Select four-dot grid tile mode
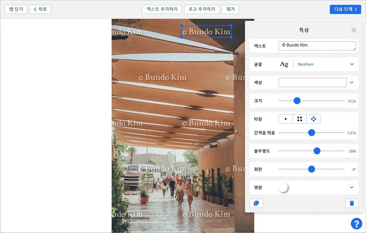 pos(299,119)
